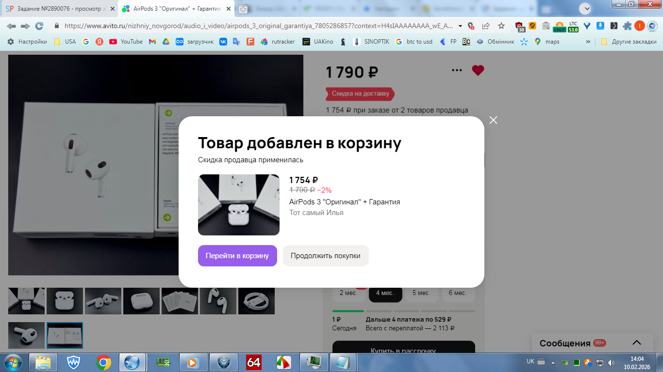The image size is (663, 372).
Task: Bookmark this page with the star icon
Action: [x=501, y=26]
